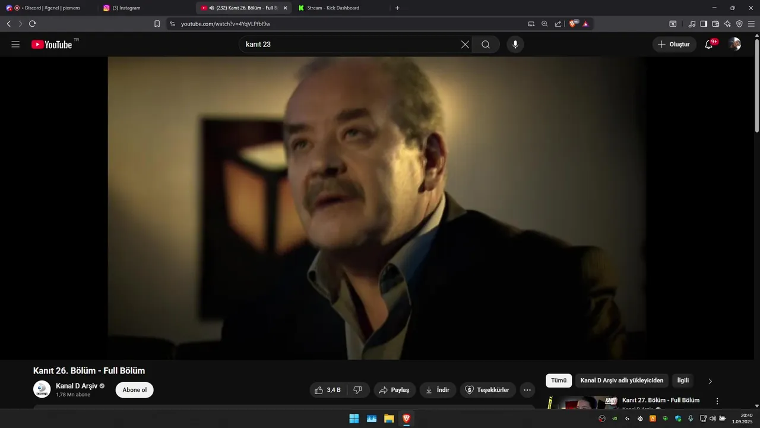Open the Brave Wallet icon

pos(715,24)
